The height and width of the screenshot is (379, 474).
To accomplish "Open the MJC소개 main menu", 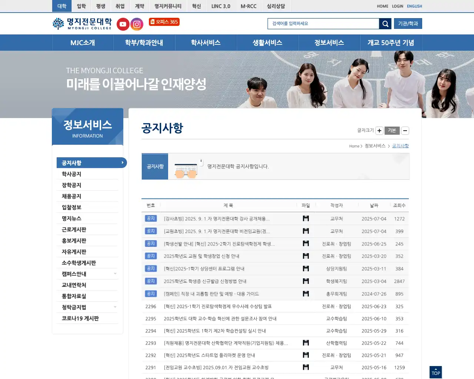I will pyautogui.click(x=83, y=43).
